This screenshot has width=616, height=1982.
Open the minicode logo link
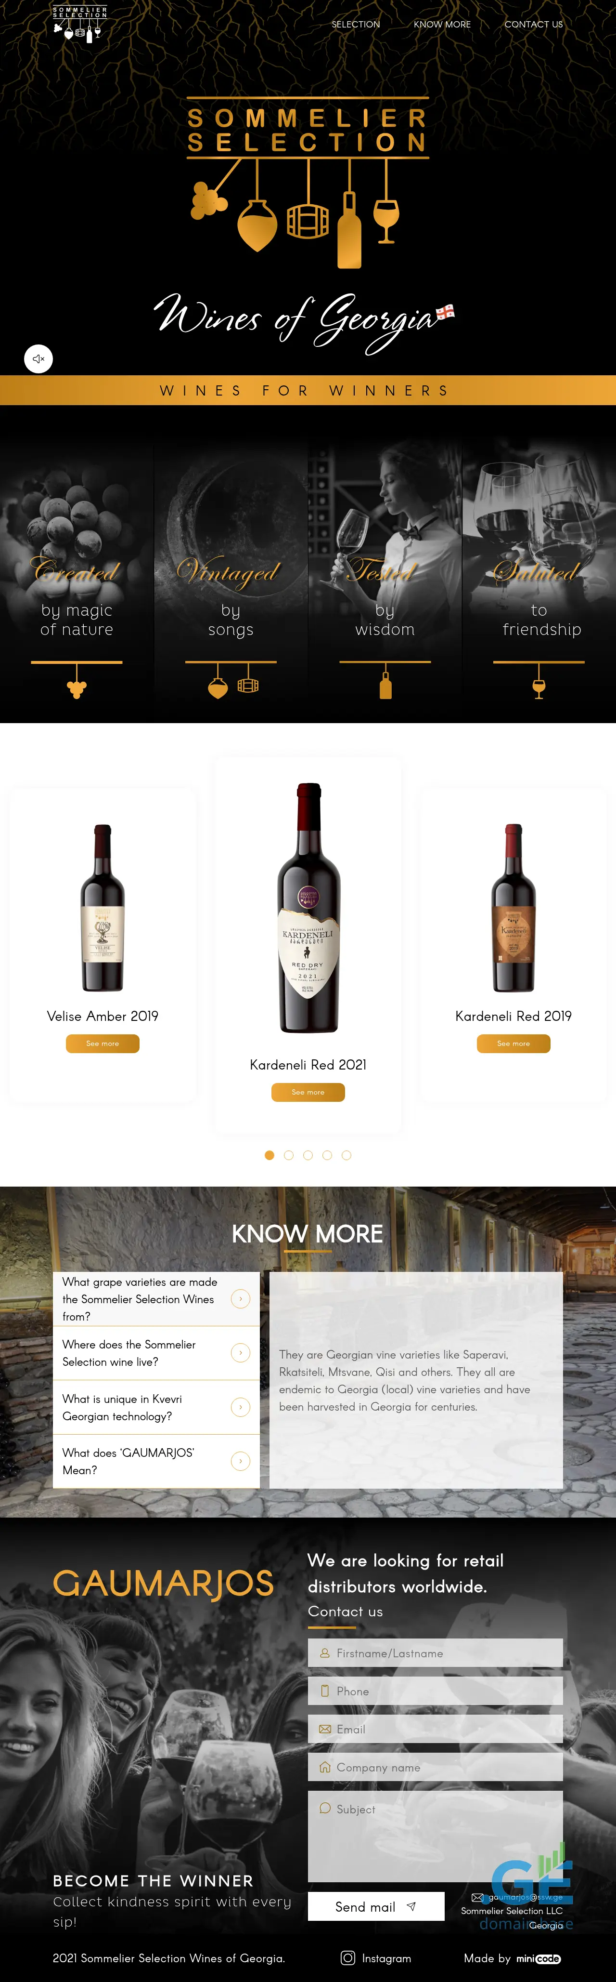[x=539, y=1959]
